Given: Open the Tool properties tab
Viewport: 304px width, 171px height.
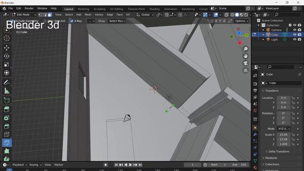Looking at the screenshot, I should [x=255, y=76].
